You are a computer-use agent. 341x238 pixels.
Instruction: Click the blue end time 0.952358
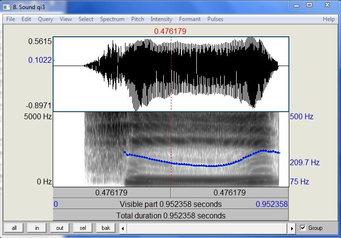pyautogui.click(x=272, y=204)
